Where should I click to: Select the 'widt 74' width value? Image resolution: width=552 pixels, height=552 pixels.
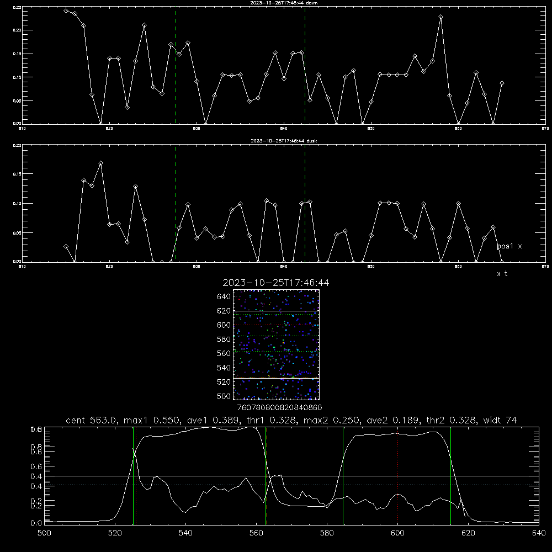500,420
